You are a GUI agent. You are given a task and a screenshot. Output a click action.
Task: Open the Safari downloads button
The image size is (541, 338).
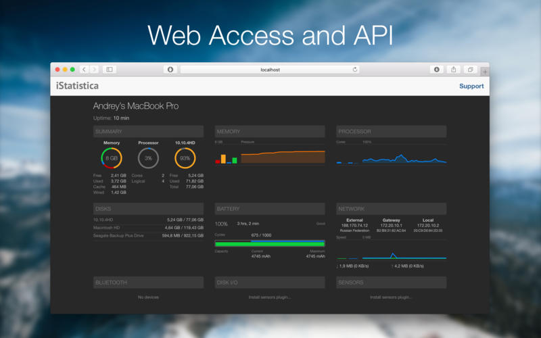tap(437, 69)
